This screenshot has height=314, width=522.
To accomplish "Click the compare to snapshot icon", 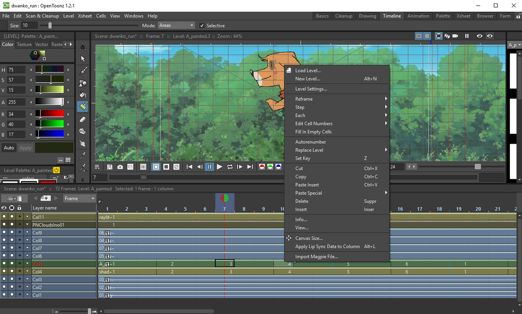I will (x=130, y=167).
